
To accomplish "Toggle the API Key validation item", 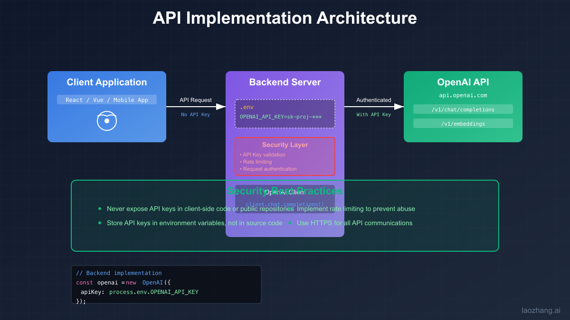I will (263, 155).
